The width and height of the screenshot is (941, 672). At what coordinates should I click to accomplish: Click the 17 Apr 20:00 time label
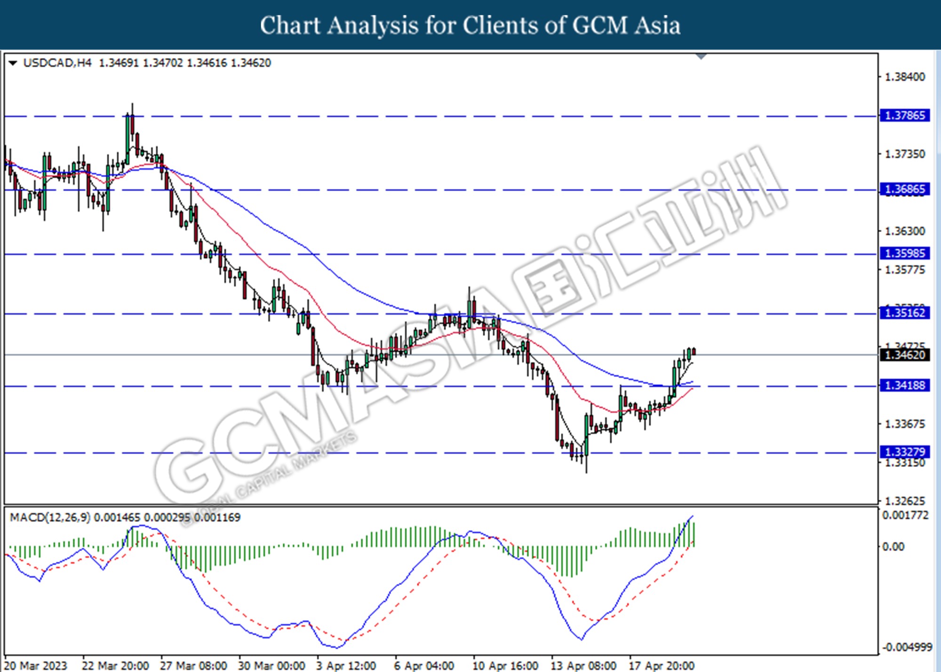point(662,666)
